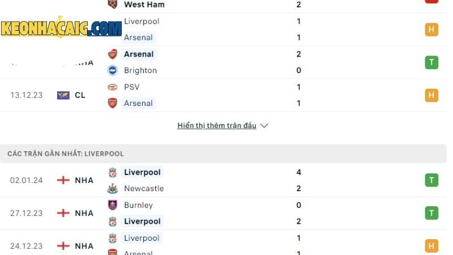Open the 'Hiển thị thêm trận đấu' link

(x=217, y=126)
